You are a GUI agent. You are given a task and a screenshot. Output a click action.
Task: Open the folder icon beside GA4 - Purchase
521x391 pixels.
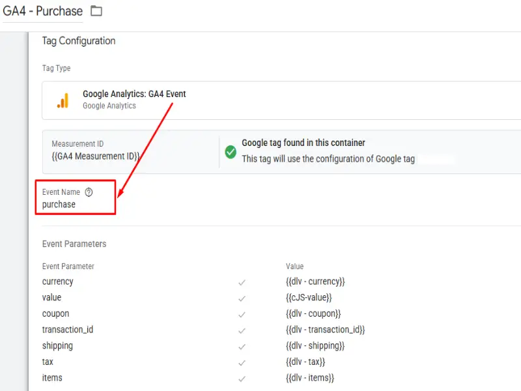tap(96, 11)
